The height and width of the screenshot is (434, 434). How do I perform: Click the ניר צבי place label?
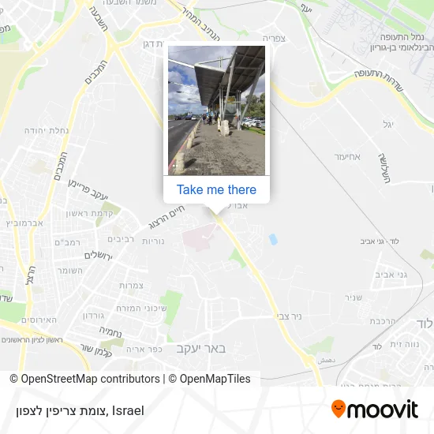pyautogui.click(x=290, y=316)
